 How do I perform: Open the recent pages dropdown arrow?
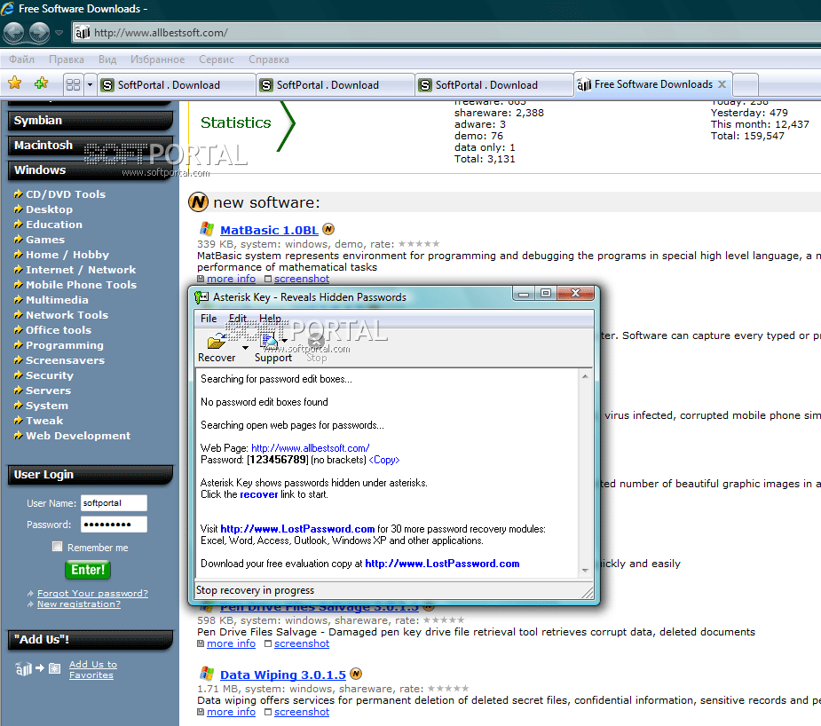(59, 33)
